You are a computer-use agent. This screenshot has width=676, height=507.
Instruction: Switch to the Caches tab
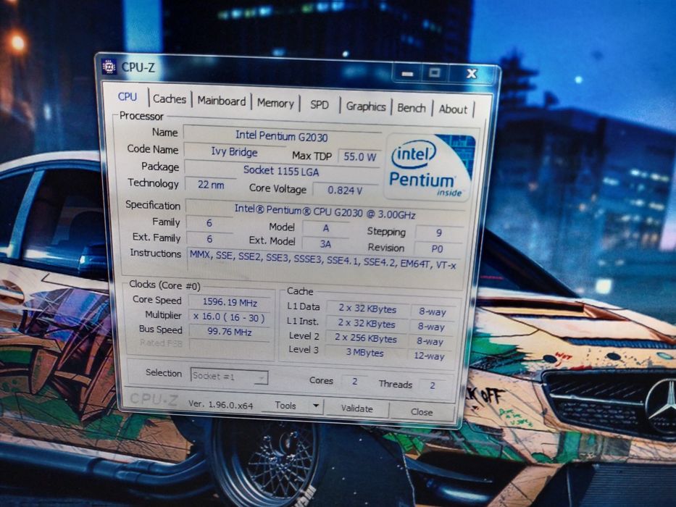point(170,99)
